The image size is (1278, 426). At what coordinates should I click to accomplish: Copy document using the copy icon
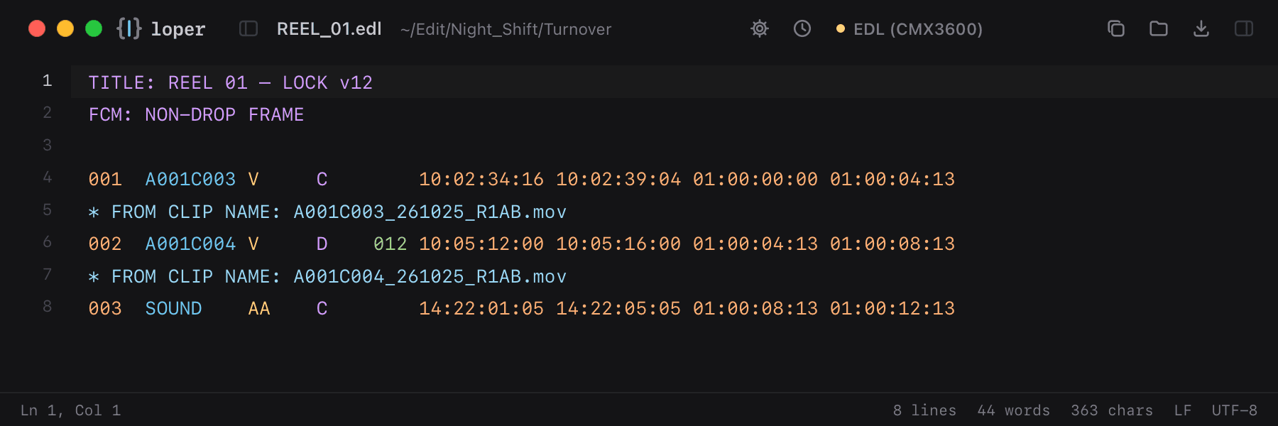tap(1116, 28)
